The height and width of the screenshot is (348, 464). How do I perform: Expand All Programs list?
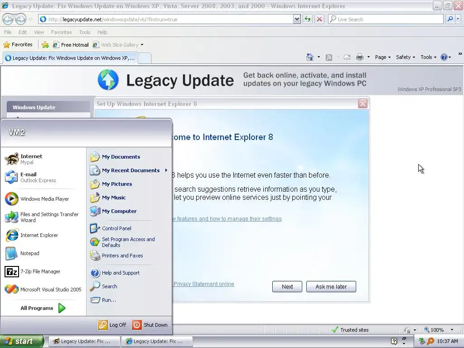pyautogui.click(x=43, y=308)
